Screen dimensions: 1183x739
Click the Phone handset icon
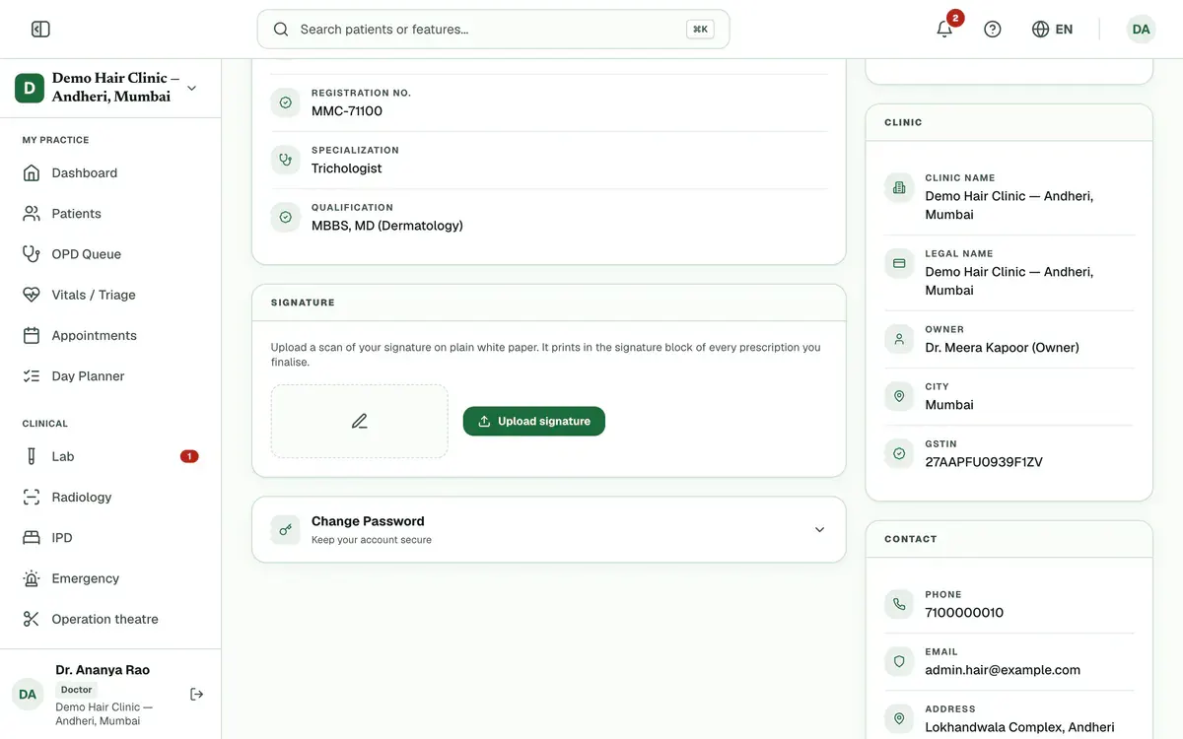(899, 604)
